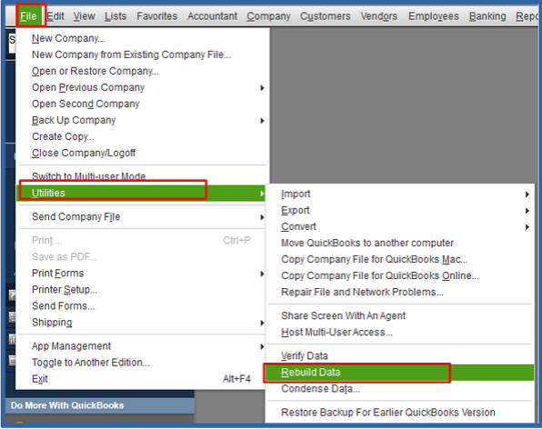The width and height of the screenshot is (542, 429).
Task: Expand the Export submenu arrow
Action: point(527,210)
